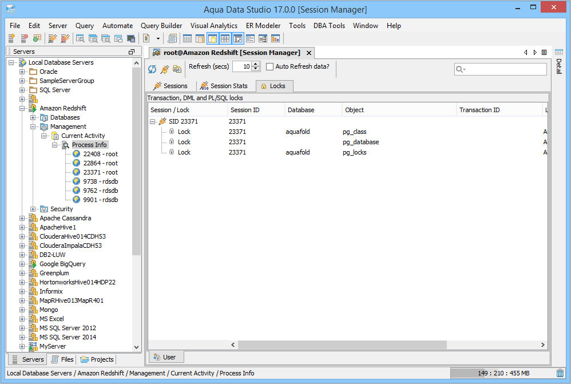This screenshot has height=384, width=571.
Task: Close the root@Amazon Redshift Session Manager tab
Action: [309, 53]
